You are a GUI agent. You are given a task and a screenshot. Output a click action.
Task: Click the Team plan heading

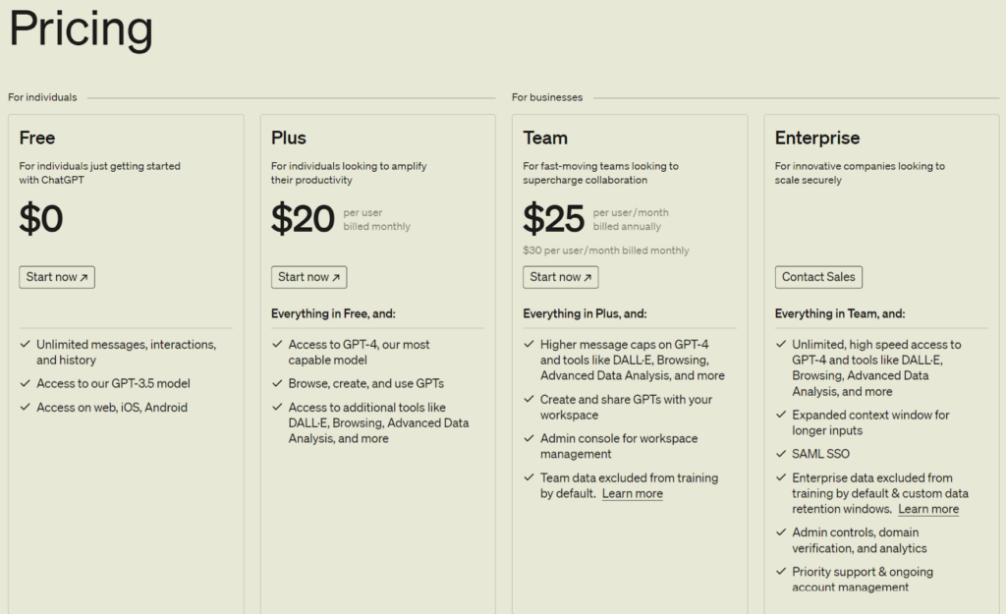tap(545, 138)
